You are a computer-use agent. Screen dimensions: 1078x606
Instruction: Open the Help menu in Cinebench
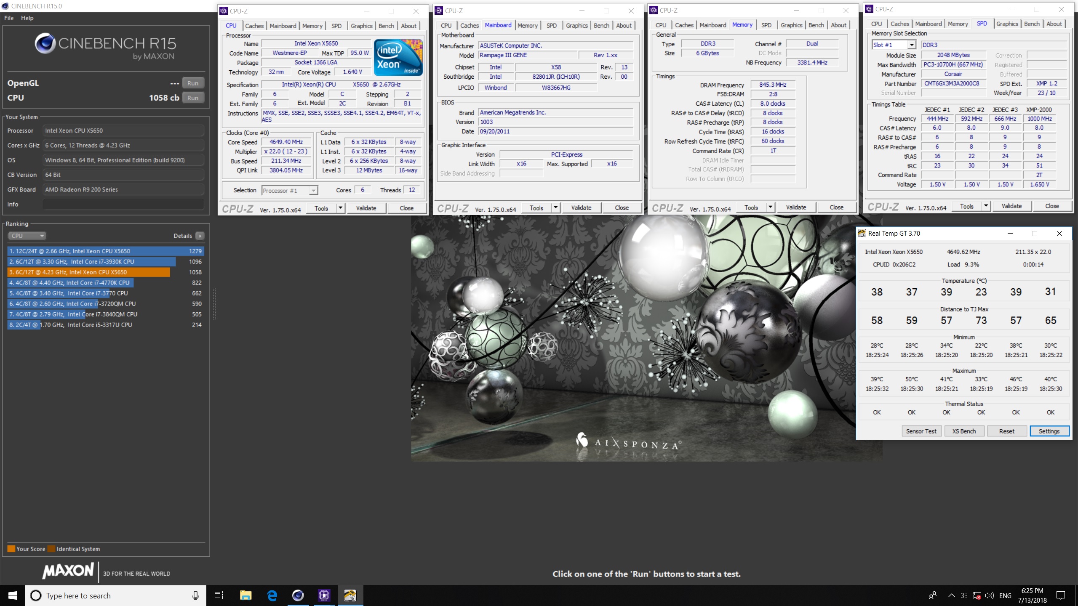[x=27, y=18]
